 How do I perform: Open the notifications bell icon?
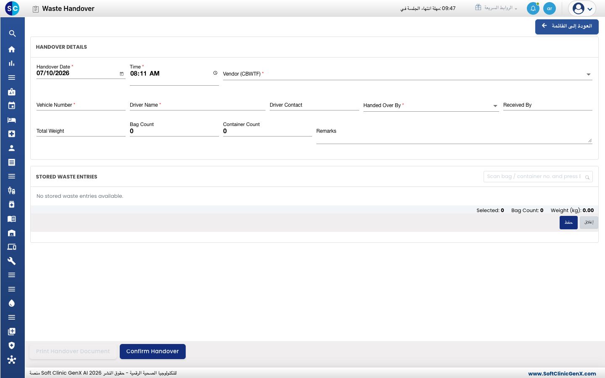[x=533, y=8]
